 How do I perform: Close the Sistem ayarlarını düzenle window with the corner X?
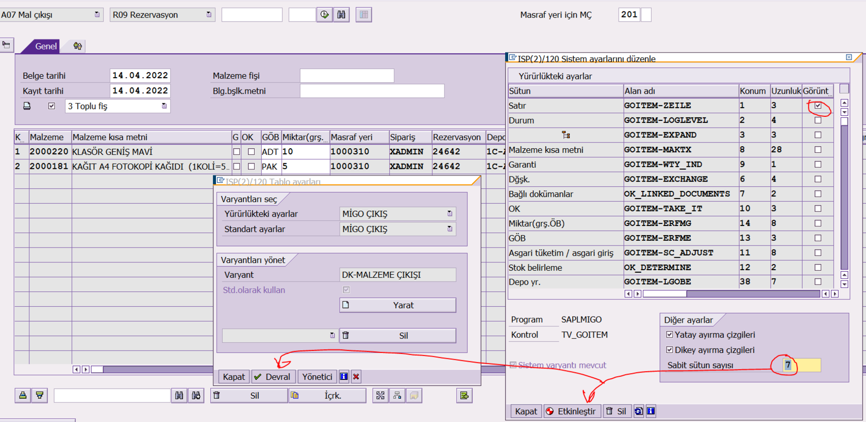pos(848,57)
